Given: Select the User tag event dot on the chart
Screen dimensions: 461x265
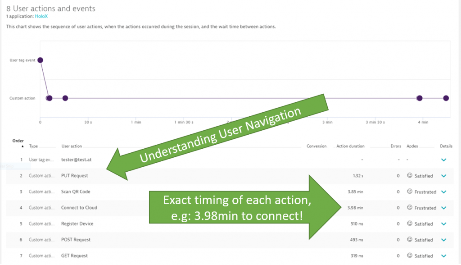Looking at the screenshot, I should [x=40, y=59].
